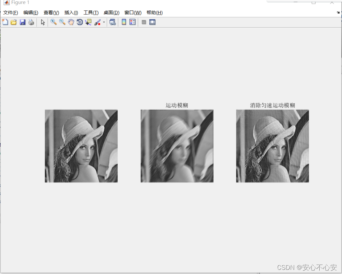Open the 编辑(E) menu
The width and height of the screenshot is (342, 274).
[31, 13]
